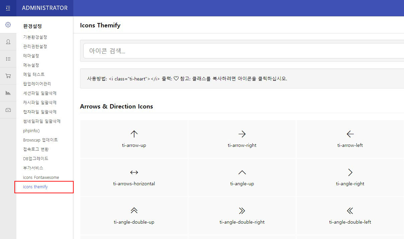Image resolution: width=404 pixels, height=239 pixels.
Task: Open the settings gear sidebar section
Action: click(x=8, y=25)
